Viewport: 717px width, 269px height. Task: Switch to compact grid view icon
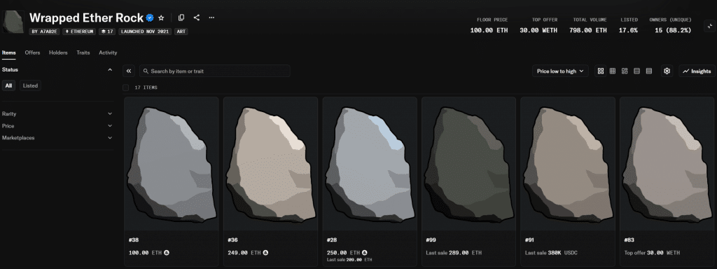click(613, 71)
